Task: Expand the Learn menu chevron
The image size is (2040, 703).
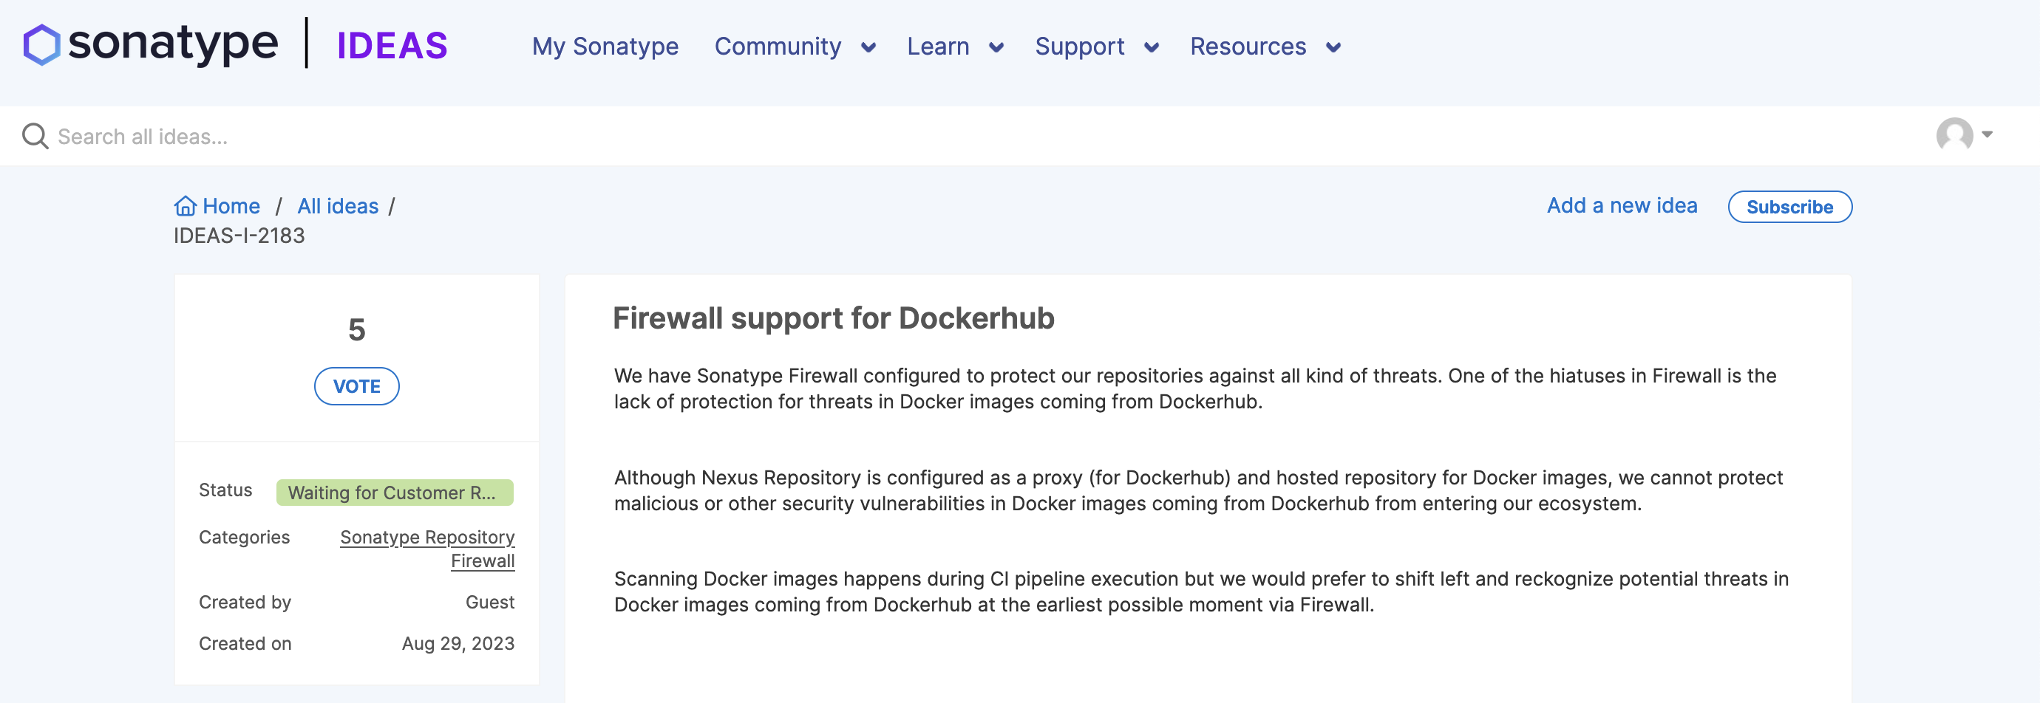Action: click(x=996, y=47)
